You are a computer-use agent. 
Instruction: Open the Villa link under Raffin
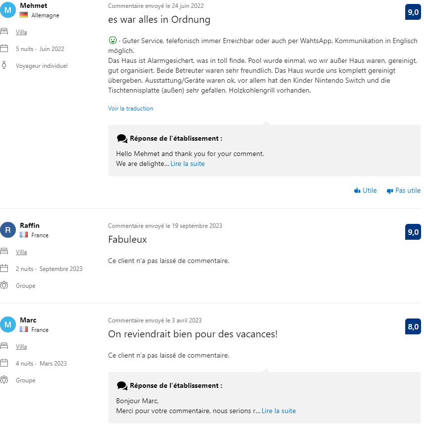(x=21, y=252)
